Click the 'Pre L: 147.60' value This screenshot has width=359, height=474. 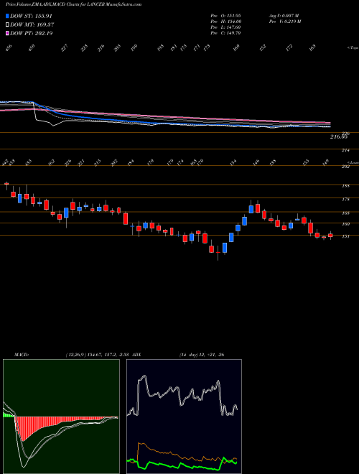225,27
